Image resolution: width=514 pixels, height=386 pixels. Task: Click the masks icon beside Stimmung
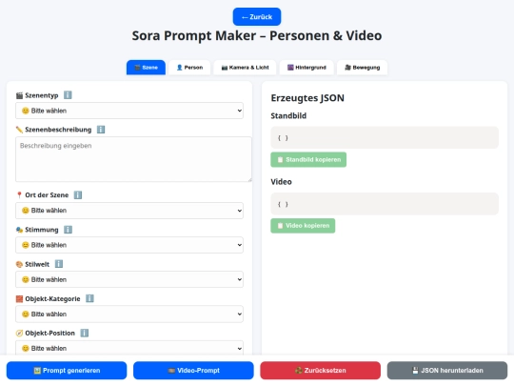[19, 230]
